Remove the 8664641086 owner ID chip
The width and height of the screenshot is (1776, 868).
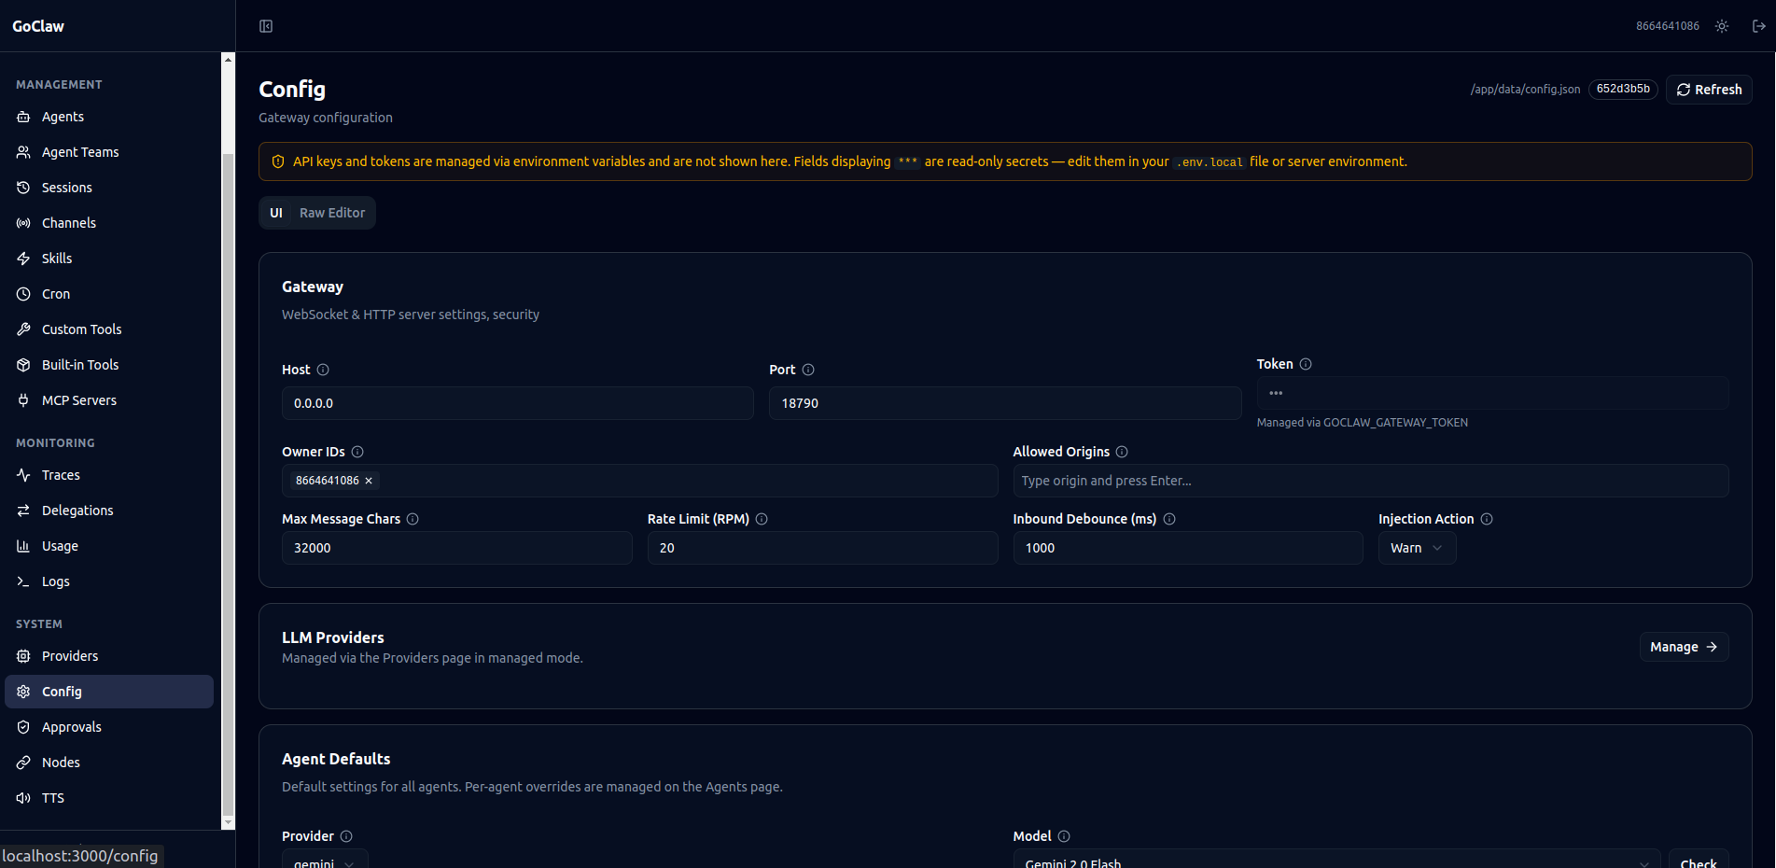tap(368, 480)
